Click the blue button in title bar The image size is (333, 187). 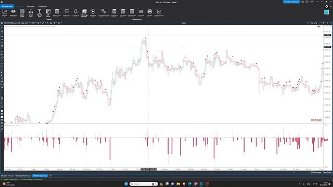[291, 2]
